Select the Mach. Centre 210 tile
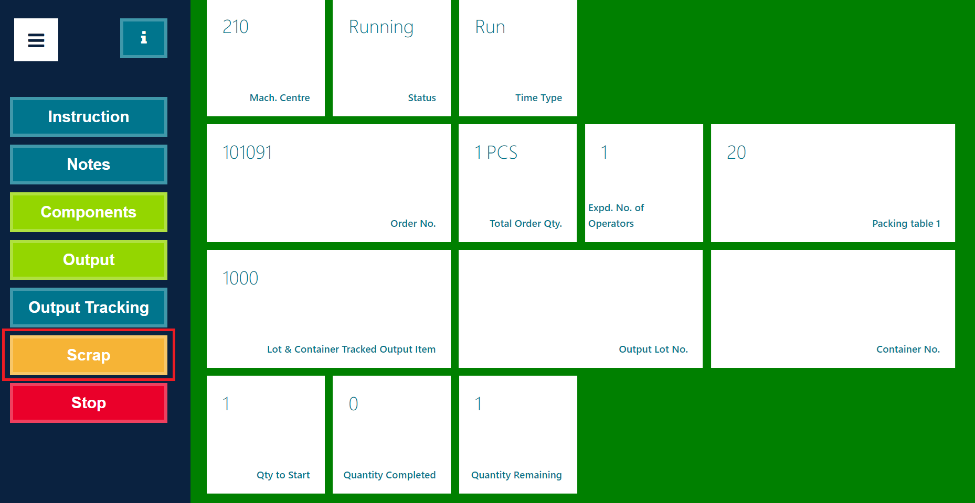 pyautogui.click(x=266, y=58)
